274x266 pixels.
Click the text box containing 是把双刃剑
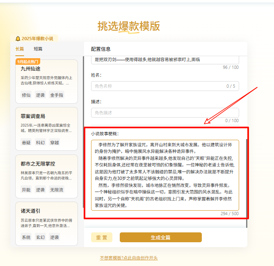point(165,60)
